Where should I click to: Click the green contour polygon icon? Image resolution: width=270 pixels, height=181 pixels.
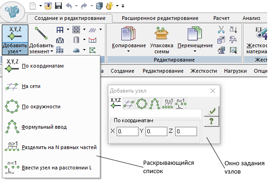point(92,50)
